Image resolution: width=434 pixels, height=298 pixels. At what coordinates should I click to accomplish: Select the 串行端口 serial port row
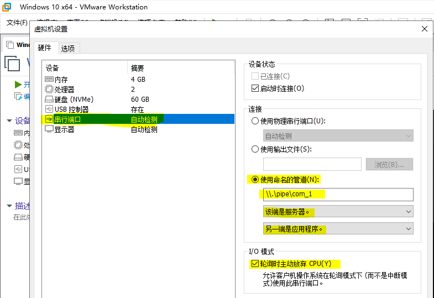[138, 119]
